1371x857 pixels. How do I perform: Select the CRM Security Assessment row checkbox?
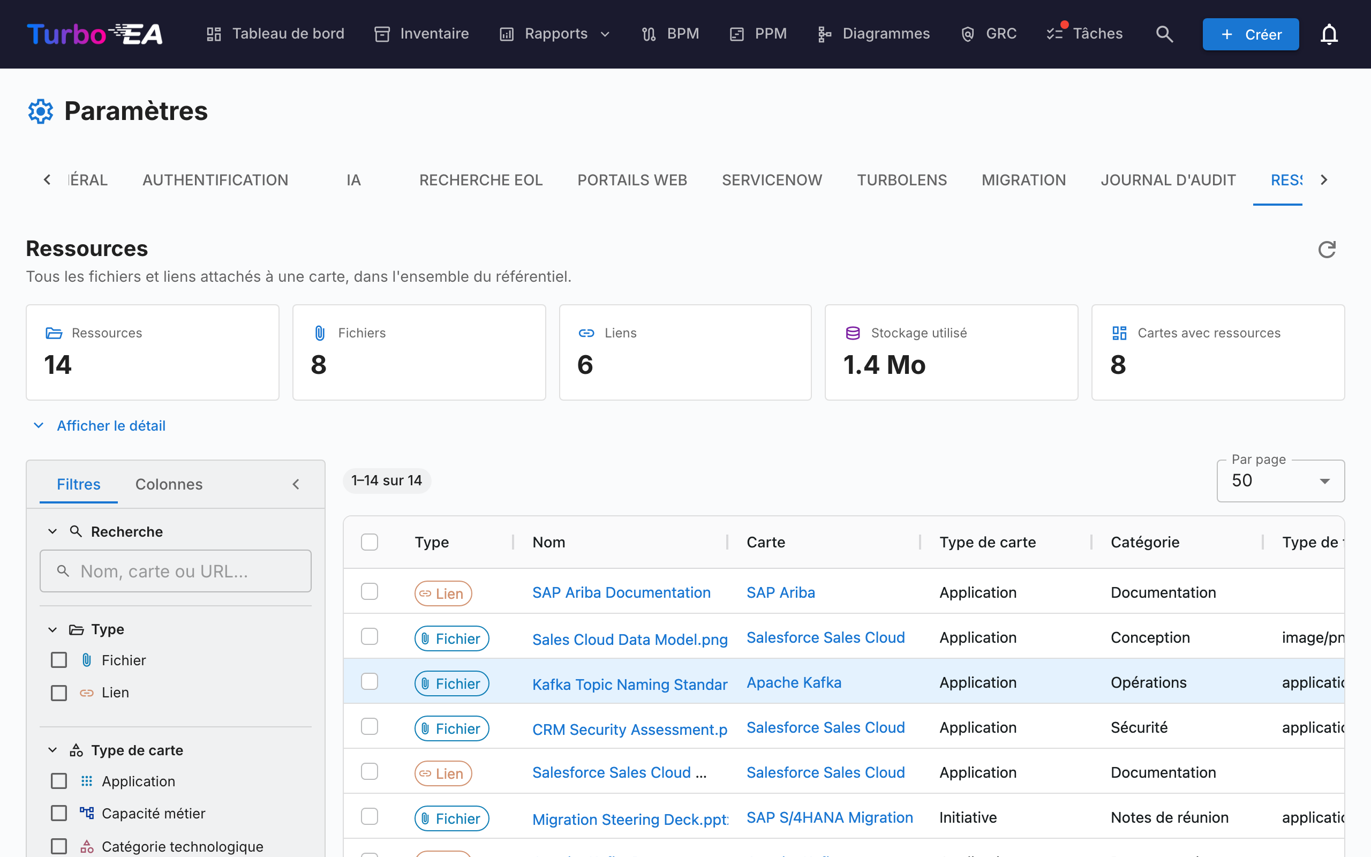370,726
